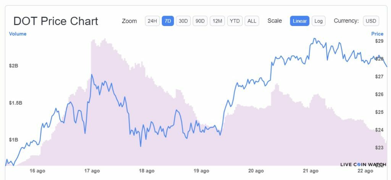The image size is (391, 180).
Task: Click the 18 ago date marker
Action: click(x=147, y=171)
